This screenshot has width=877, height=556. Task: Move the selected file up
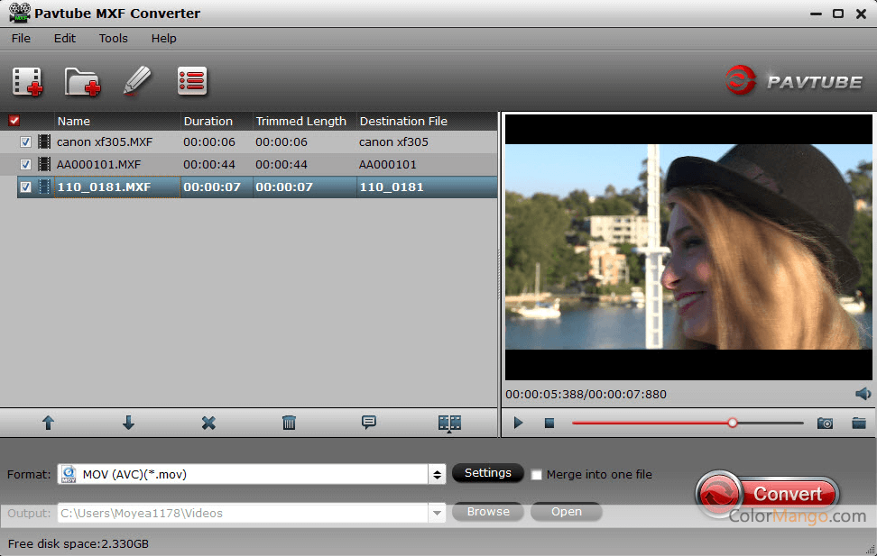(48, 423)
